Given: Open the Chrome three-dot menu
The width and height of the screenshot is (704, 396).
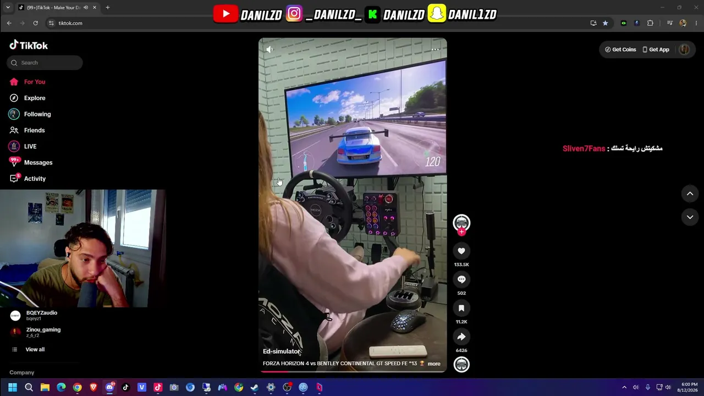Looking at the screenshot, I should point(696,23).
